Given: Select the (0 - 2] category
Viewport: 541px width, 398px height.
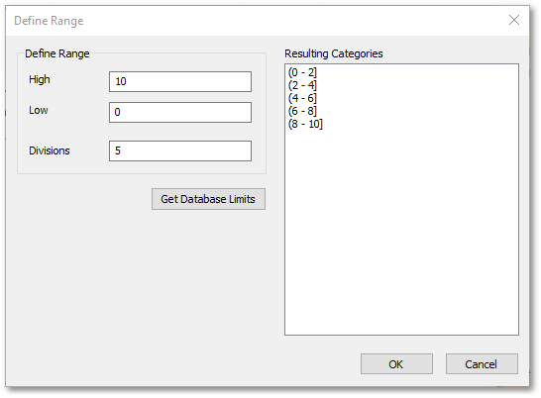Looking at the screenshot, I should [x=302, y=72].
